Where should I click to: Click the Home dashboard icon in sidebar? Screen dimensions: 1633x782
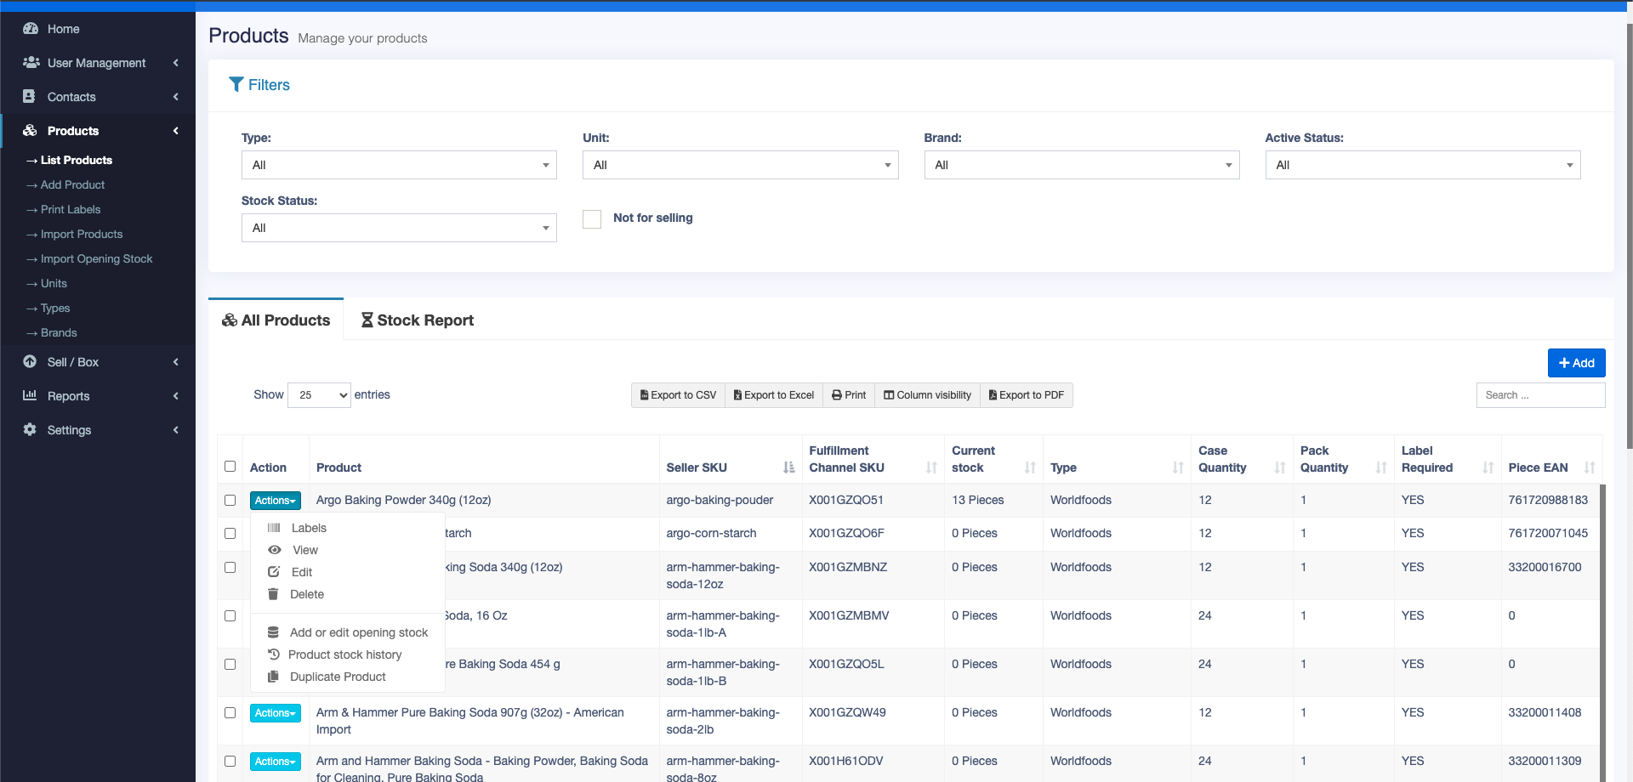31,28
